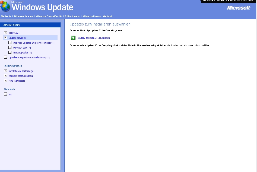This screenshot has height=172, width=257.
Task: Open the Willkommen sidebar link
Action: (x=14, y=33)
